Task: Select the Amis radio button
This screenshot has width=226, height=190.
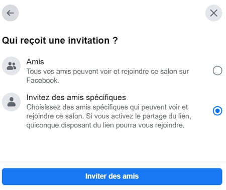Action: click(217, 71)
